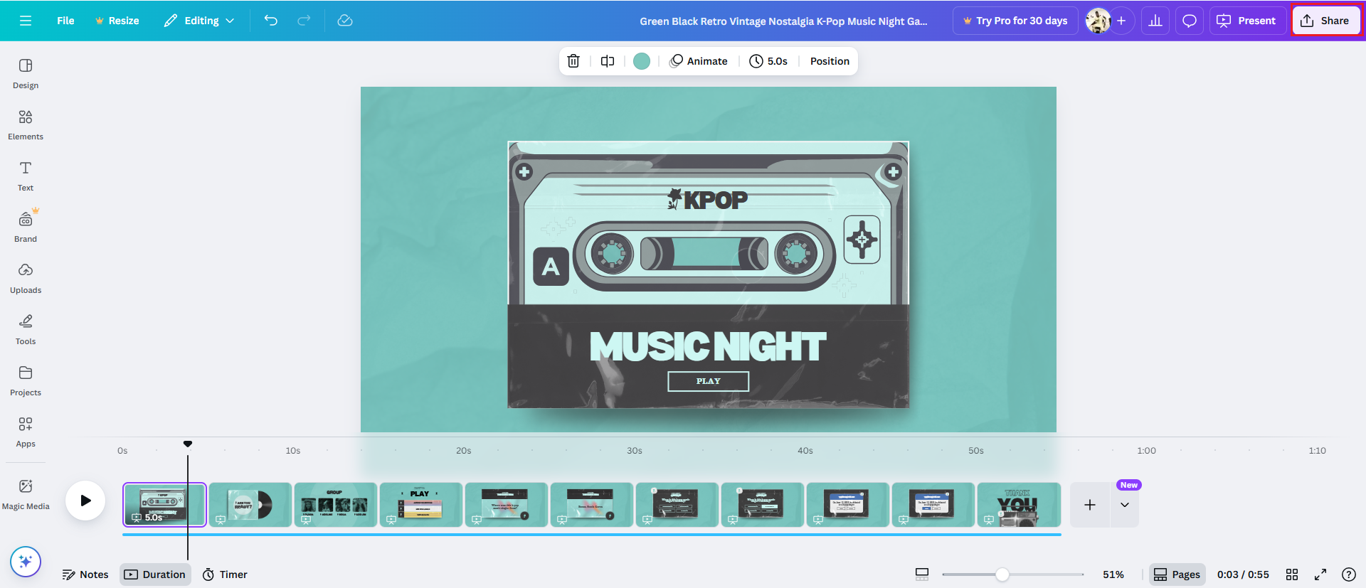Start the Try Pro for 30 days trial

coord(1015,21)
